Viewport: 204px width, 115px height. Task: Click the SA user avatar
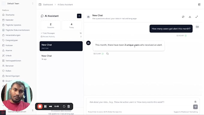coord(197,27)
